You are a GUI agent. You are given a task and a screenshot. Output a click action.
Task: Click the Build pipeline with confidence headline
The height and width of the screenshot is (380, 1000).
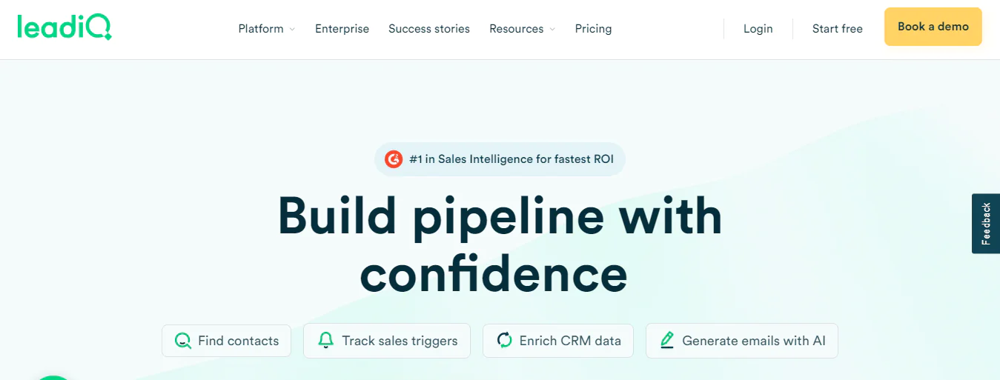point(500,244)
